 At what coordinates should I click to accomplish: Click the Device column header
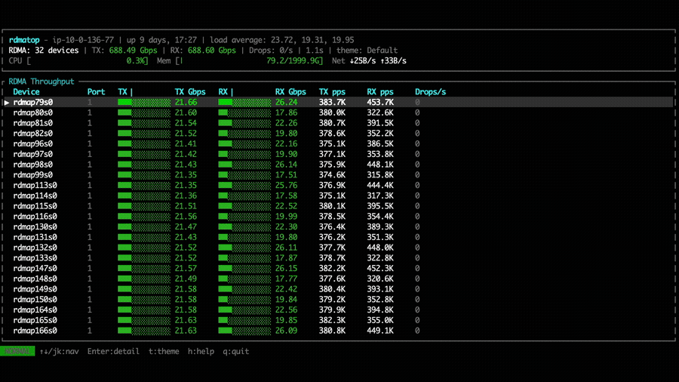click(x=26, y=92)
